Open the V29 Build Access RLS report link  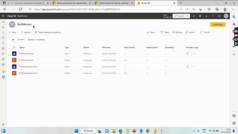coord(28,67)
